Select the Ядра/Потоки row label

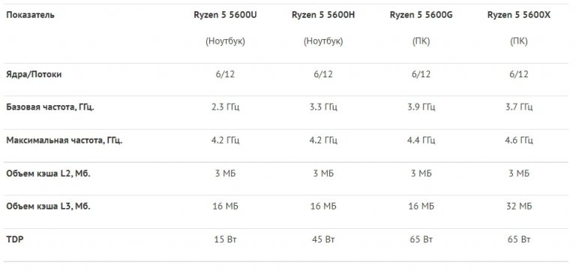tap(34, 74)
